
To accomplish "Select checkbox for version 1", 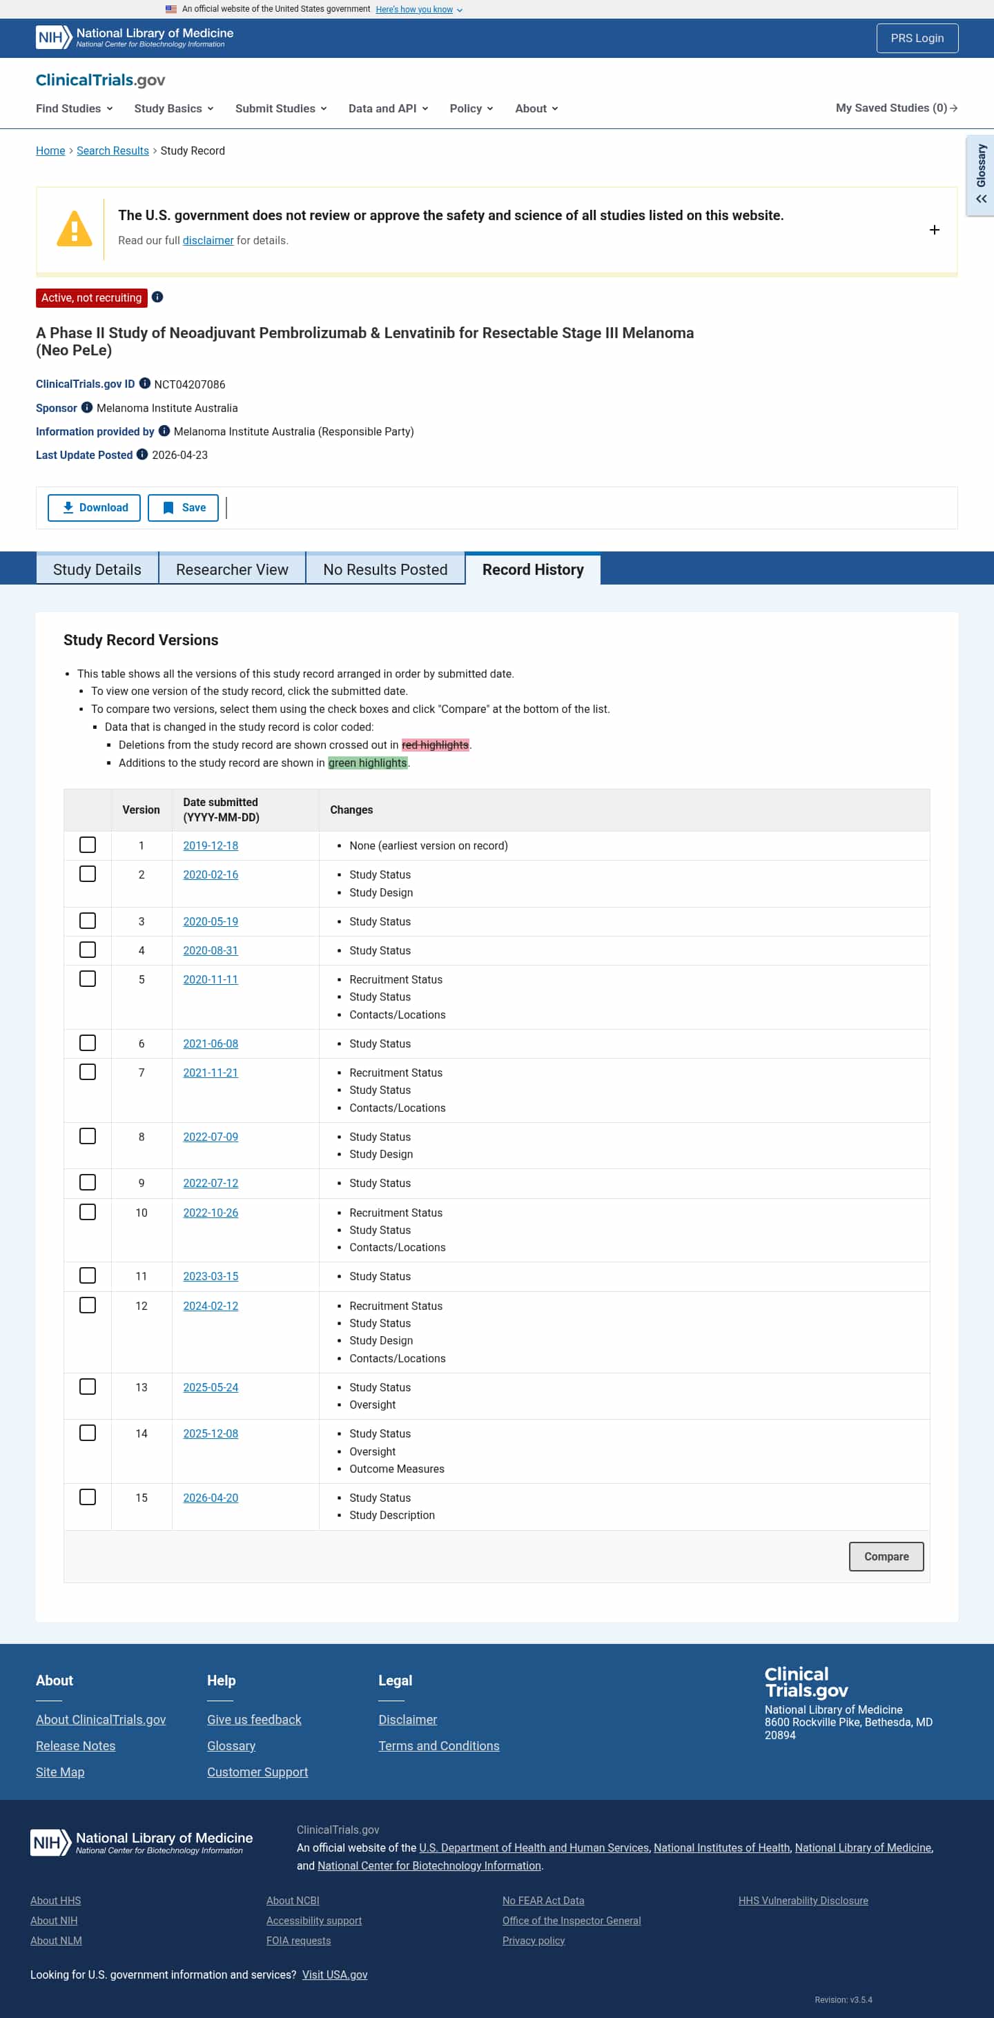I will pos(88,845).
